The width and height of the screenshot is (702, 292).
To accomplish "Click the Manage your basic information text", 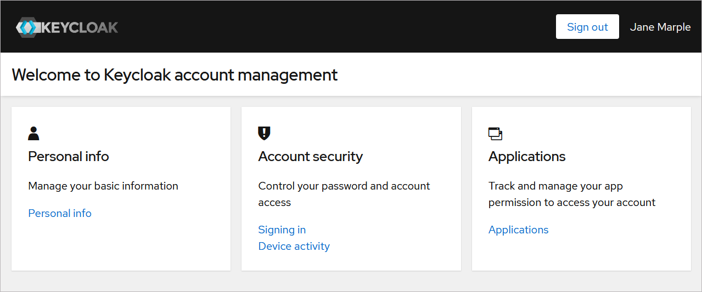I will point(103,186).
